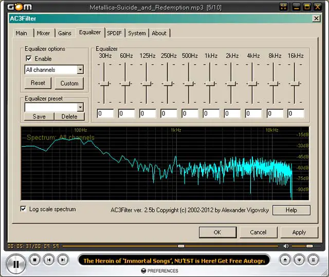Skip to the previous track

coord(49,260)
